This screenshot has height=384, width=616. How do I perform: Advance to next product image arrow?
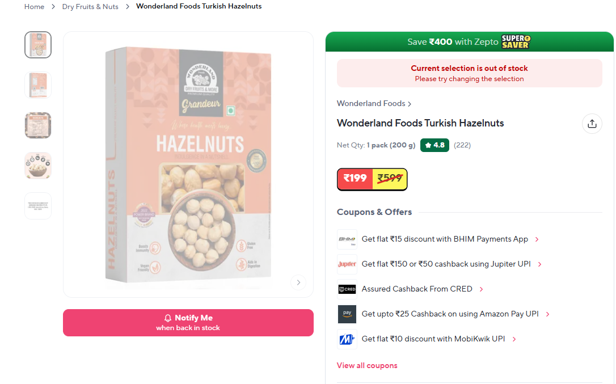pyautogui.click(x=298, y=282)
